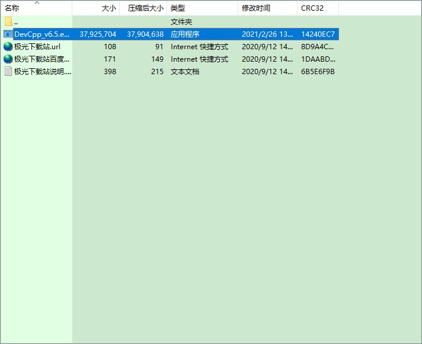Click the 极光下载站说明 text document icon
The height and width of the screenshot is (344, 422).
click(8, 71)
